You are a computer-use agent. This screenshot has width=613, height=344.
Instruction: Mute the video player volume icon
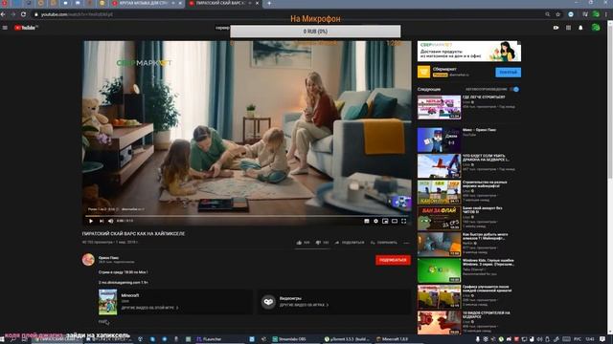pos(111,221)
